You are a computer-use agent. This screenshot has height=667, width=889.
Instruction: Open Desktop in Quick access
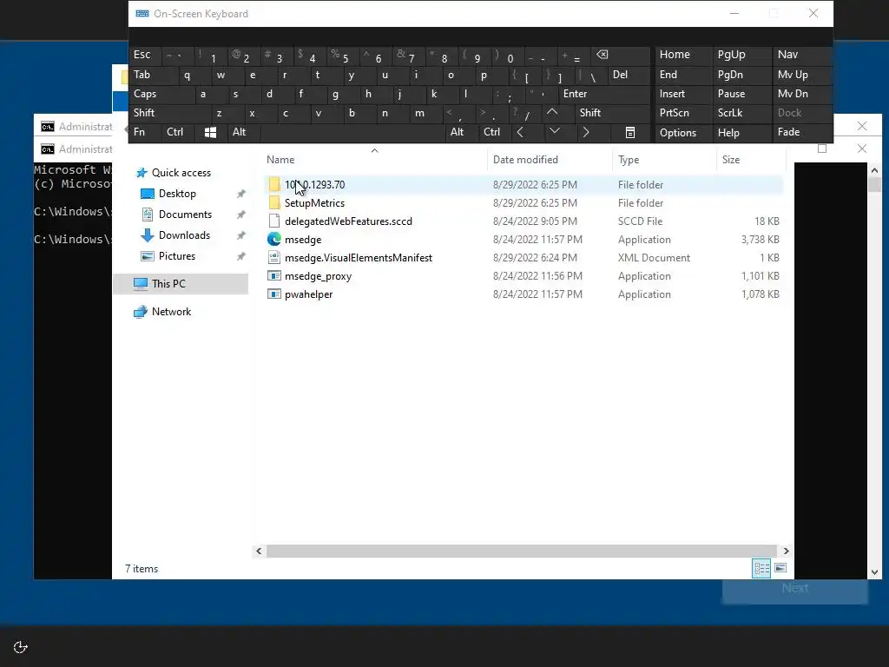[x=177, y=194]
